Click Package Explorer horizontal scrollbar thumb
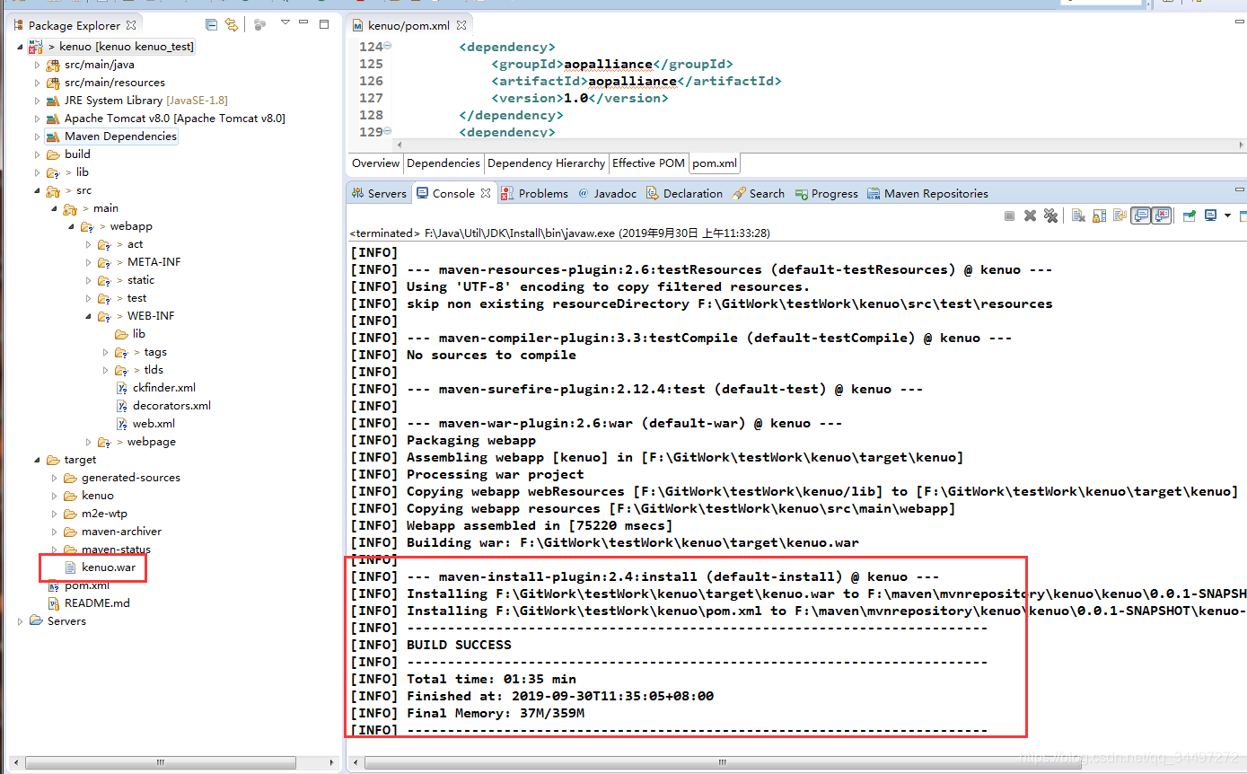The height and width of the screenshot is (774, 1247). tap(160, 762)
